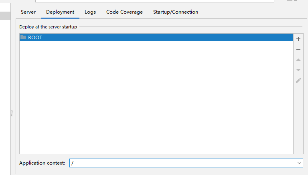The image size is (308, 175).
Task: Edit the artifact with pencil icon
Action: click(298, 80)
